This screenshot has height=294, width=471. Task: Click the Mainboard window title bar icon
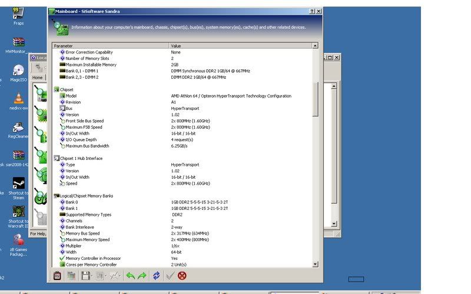point(52,11)
